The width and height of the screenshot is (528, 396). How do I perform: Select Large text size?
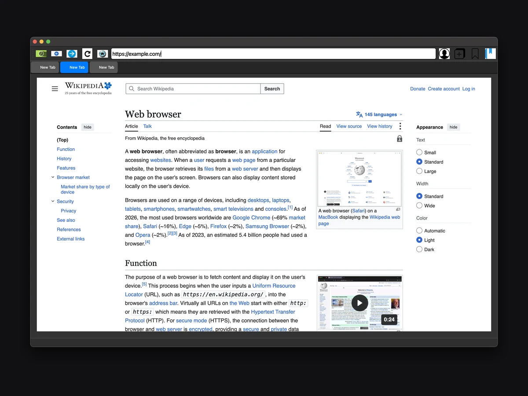[x=419, y=171]
